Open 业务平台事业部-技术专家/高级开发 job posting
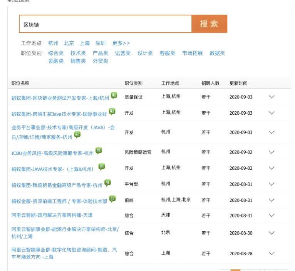295x271 pixels. (63, 132)
